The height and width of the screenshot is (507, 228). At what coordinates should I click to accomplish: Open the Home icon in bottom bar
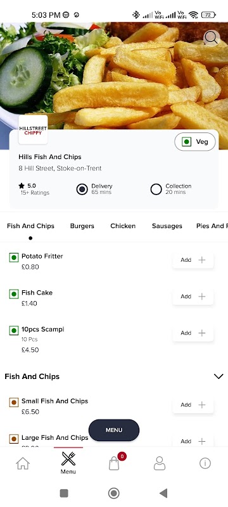pos(23,464)
